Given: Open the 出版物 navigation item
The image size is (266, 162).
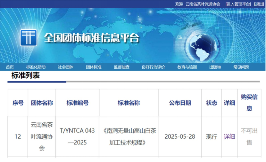Looking at the screenshot, I should pos(215,67).
